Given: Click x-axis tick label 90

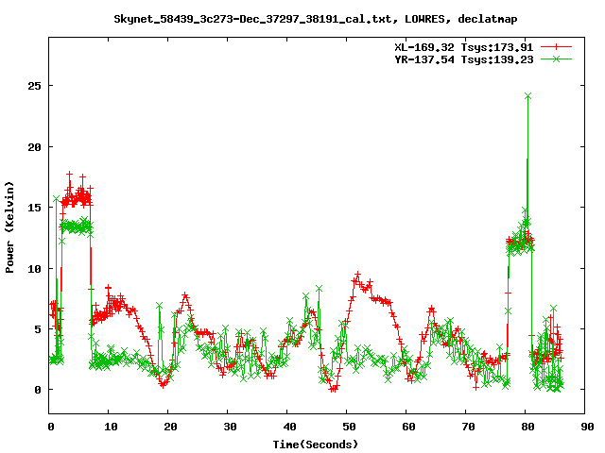Looking at the screenshot, I should (587, 427).
